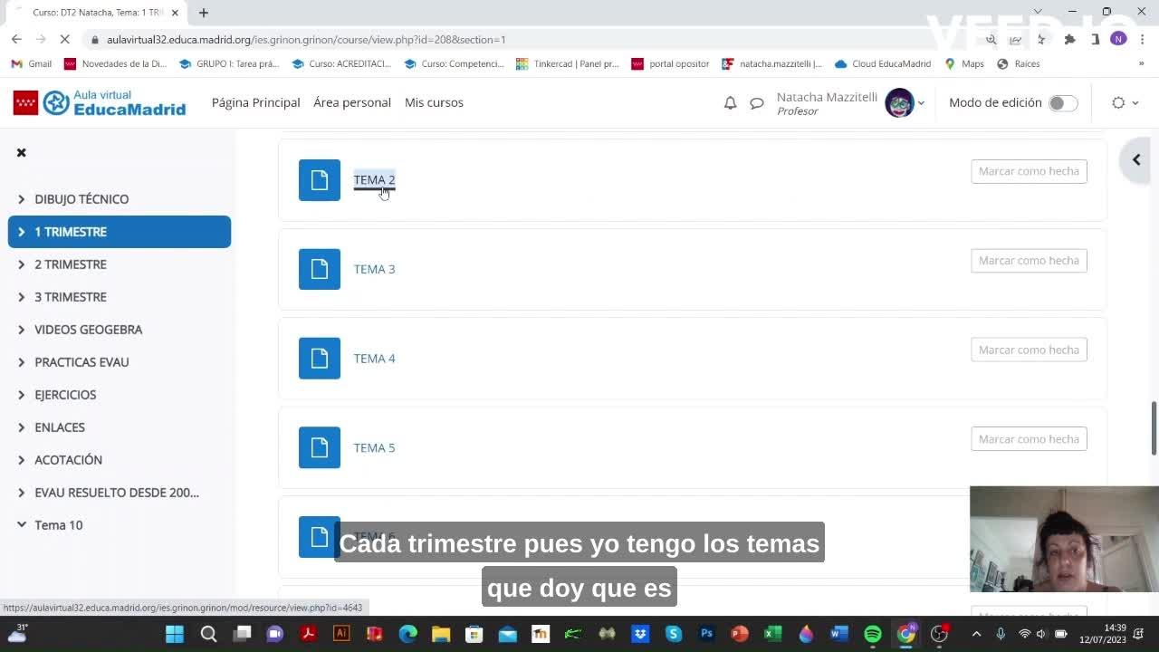Mark TEMA 5 as done
1159x652 pixels.
point(1029,439)
